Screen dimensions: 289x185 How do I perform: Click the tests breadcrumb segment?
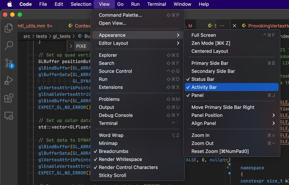[42, 36]
